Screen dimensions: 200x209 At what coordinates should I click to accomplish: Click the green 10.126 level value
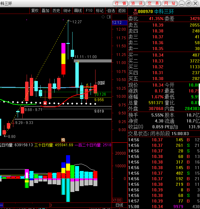pos(100,94)
